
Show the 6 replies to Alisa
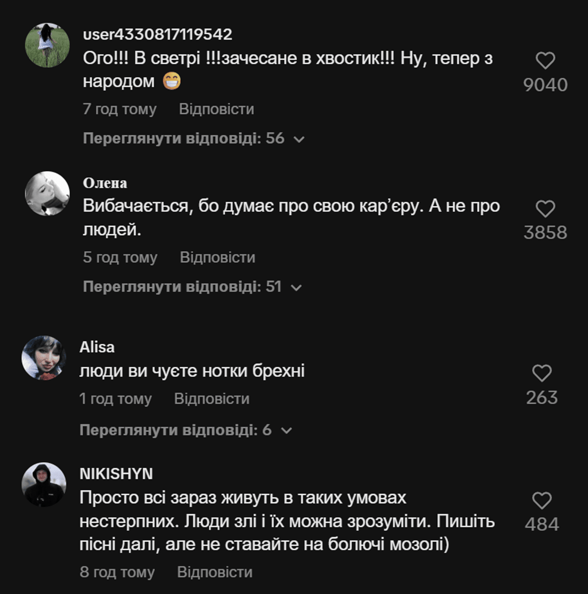pyautogui.click(x=185, y=430)
